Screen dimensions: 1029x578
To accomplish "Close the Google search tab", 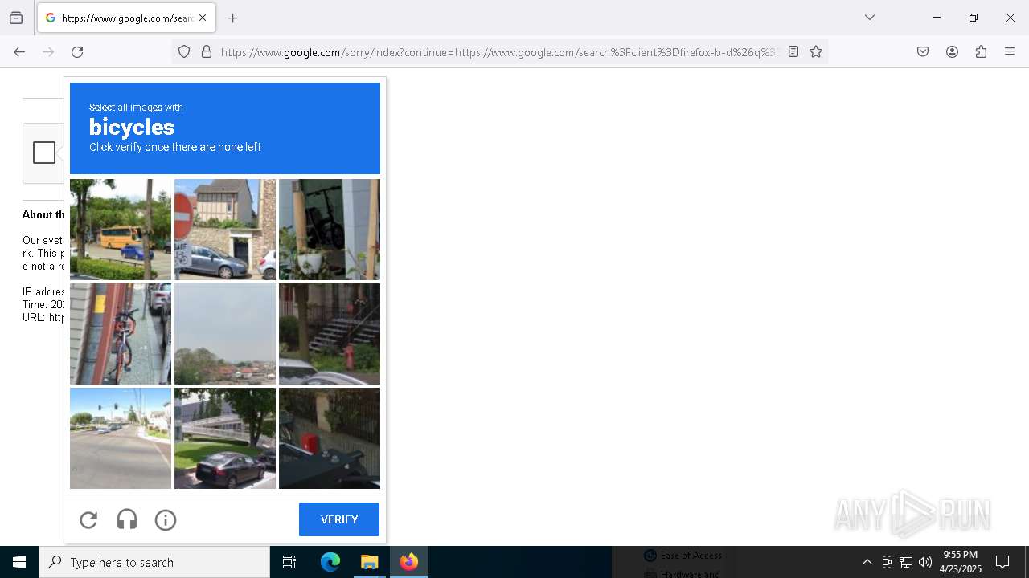I will [203, 18].
